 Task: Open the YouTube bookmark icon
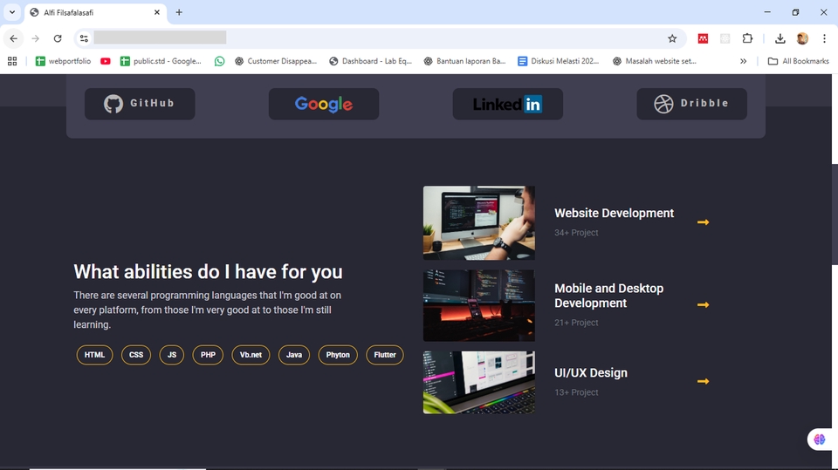pos(106,61)
